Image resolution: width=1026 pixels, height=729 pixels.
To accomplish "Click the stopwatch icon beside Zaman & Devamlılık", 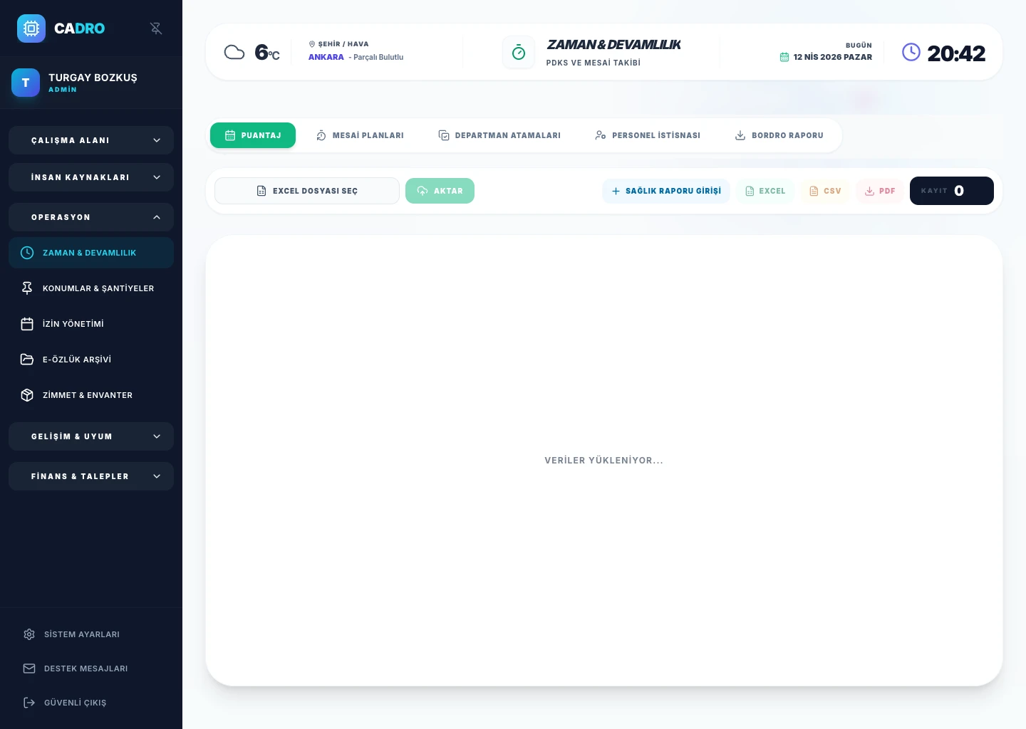I will [x=519, y=53].
